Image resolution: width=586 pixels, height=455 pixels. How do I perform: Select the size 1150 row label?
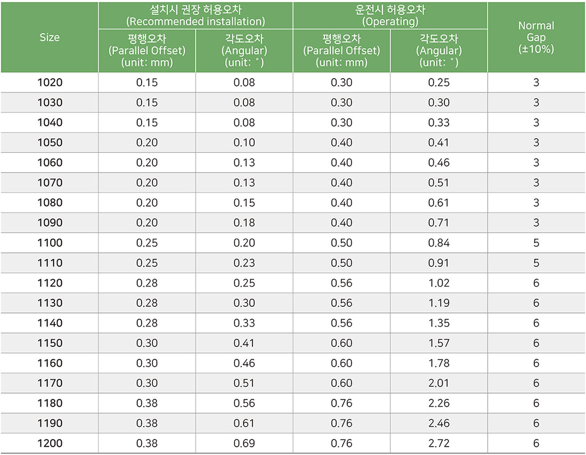[x=50, y=343]
